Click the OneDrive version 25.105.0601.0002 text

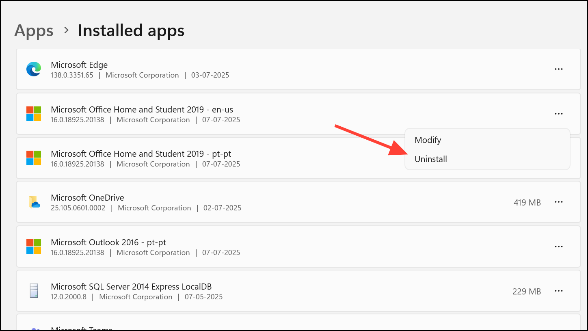tap(78, 208)
